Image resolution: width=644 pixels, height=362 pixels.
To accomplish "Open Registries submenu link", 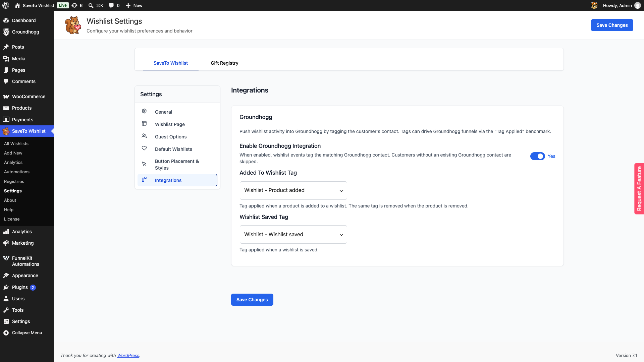I will point(14,181).
